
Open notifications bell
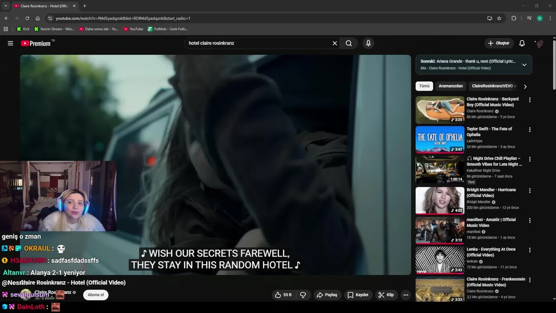(522, 43)
